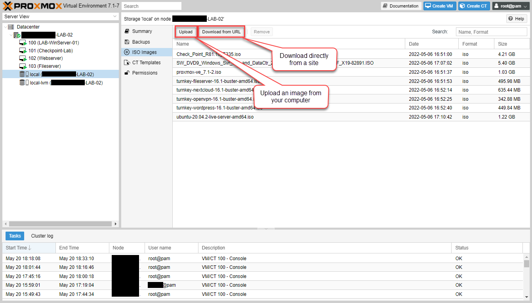The height and width of the screenshot is (303, 532).
Task: Select proxmox-ve_7.1-2.iso row
Action: (x=351, y=72)
